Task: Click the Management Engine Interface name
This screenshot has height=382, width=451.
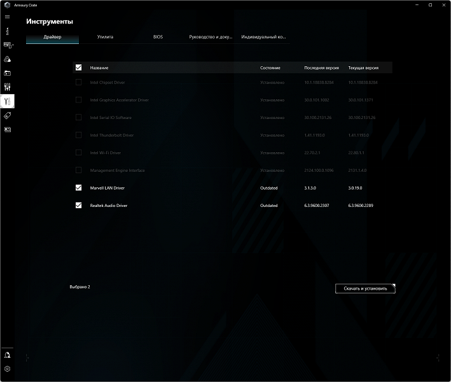Action: pos(117,171)
